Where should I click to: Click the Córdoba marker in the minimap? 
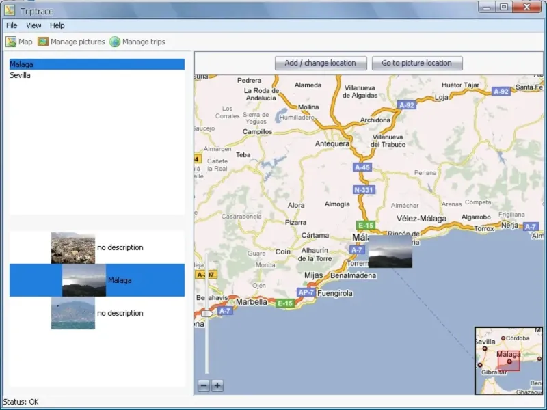pos(503,338)
